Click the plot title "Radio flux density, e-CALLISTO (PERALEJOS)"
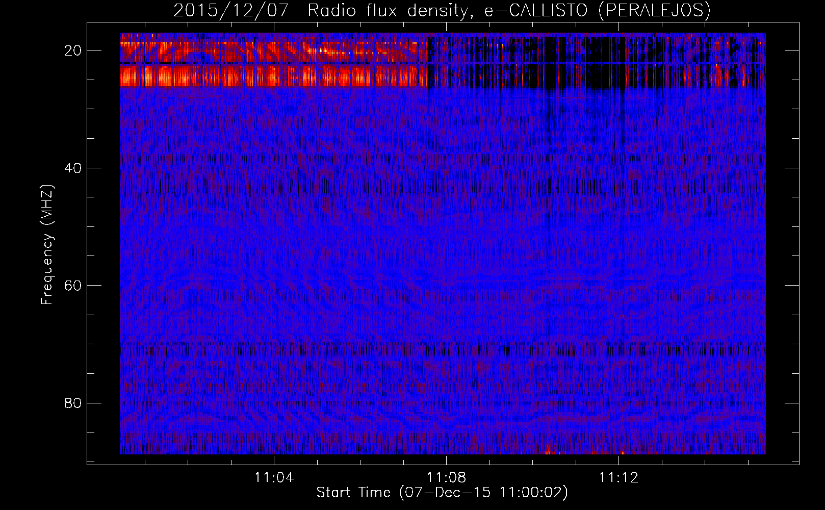This screenshot has width=825, height=510. pos(509,10)
